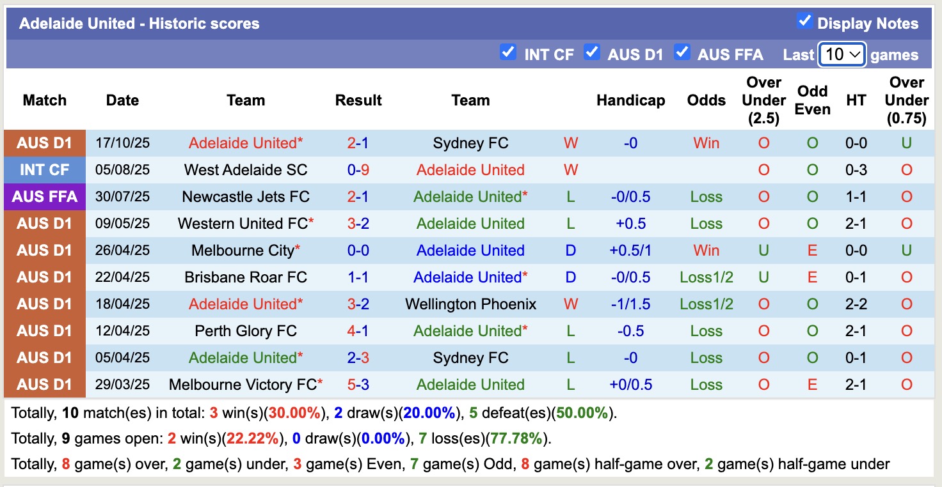This screenshot has height=487, width=942.
Task: Click the West Adelaide SC team name
Action: click(x=246, y=170)
